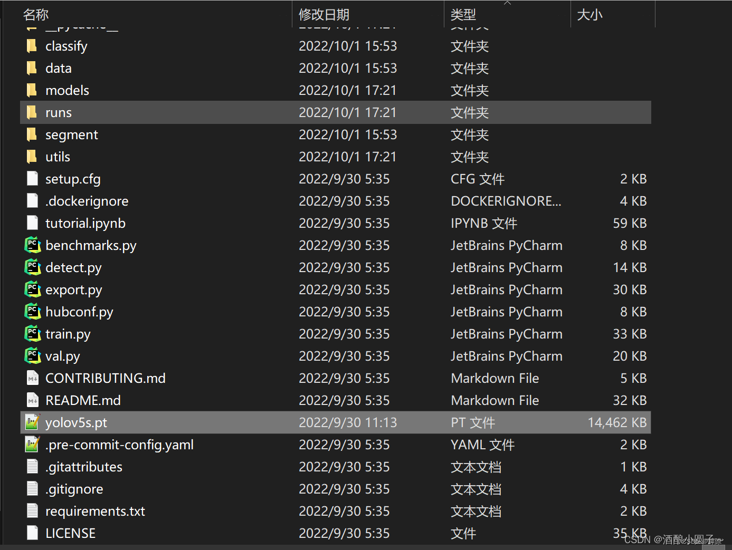Click the YAML 文件 type cell

click(482, 445)
